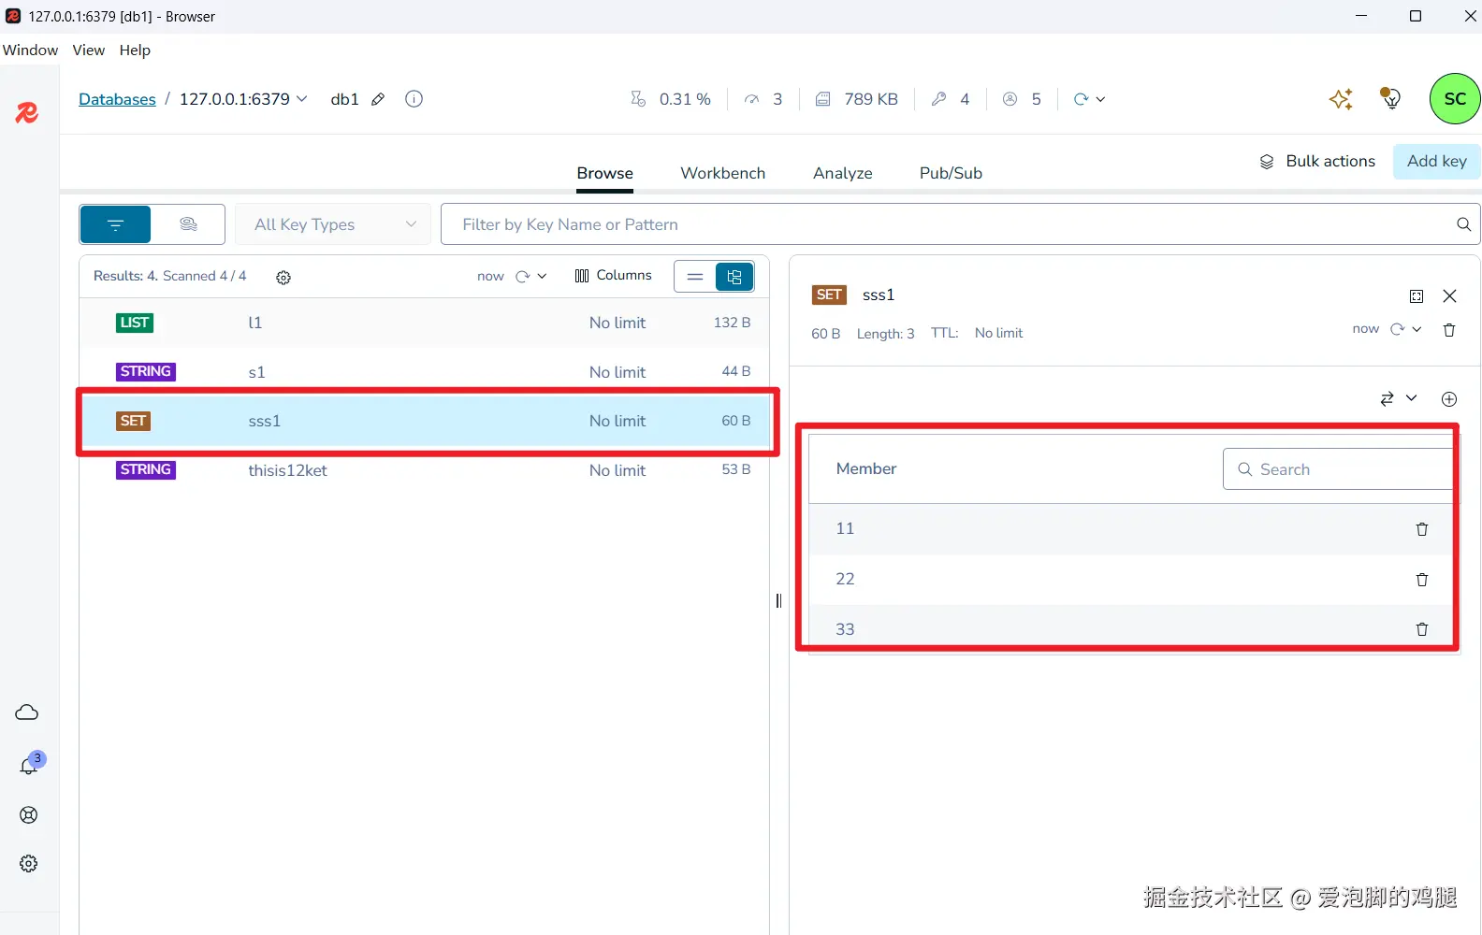Delete member 33 from set
The width and height of the screenshot is (1482, 935).
tap(1422, 629)
